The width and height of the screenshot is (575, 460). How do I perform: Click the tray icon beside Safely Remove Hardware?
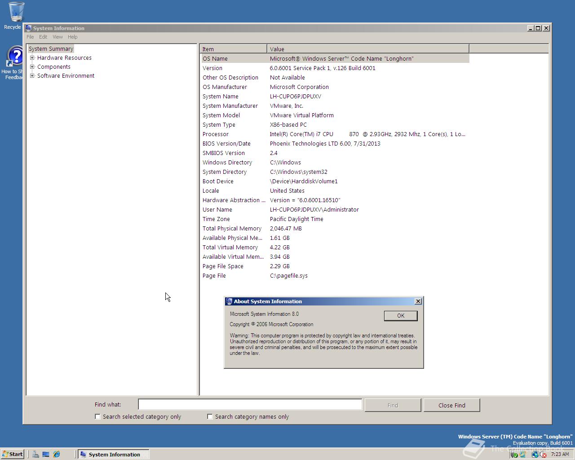(x=522, y=455)
